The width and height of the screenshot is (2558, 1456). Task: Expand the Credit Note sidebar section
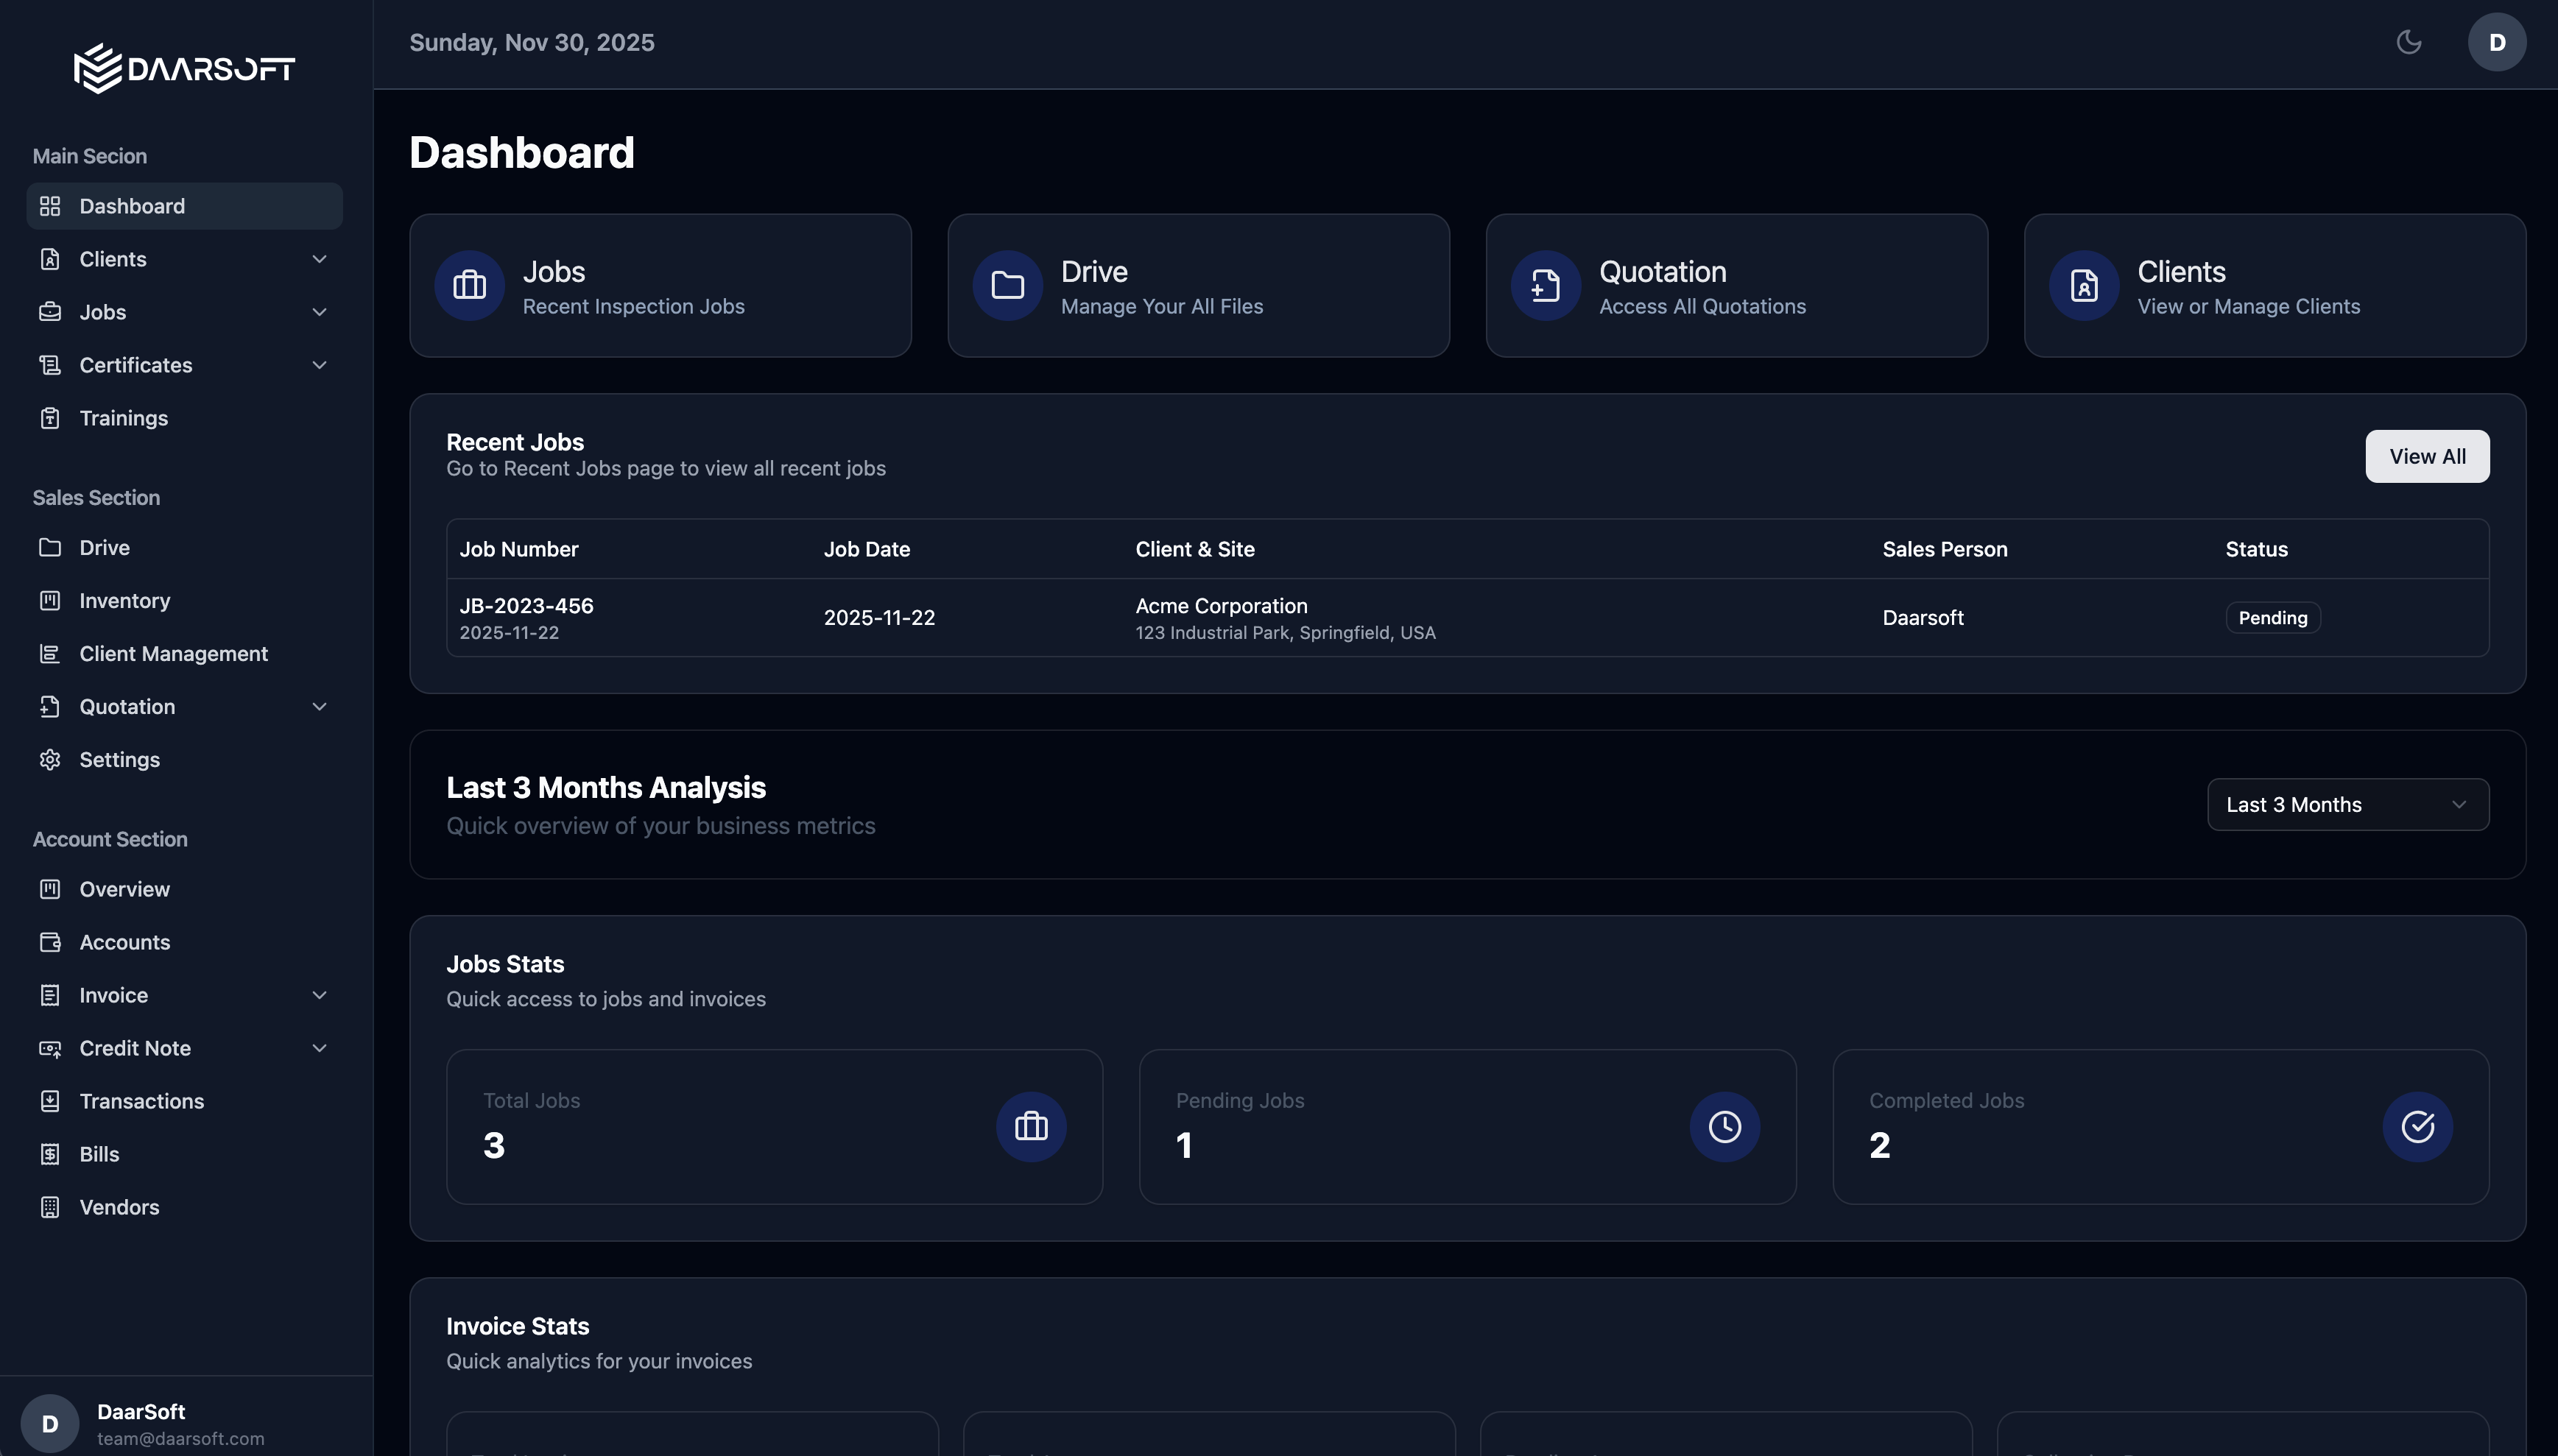click(318, 1048)
